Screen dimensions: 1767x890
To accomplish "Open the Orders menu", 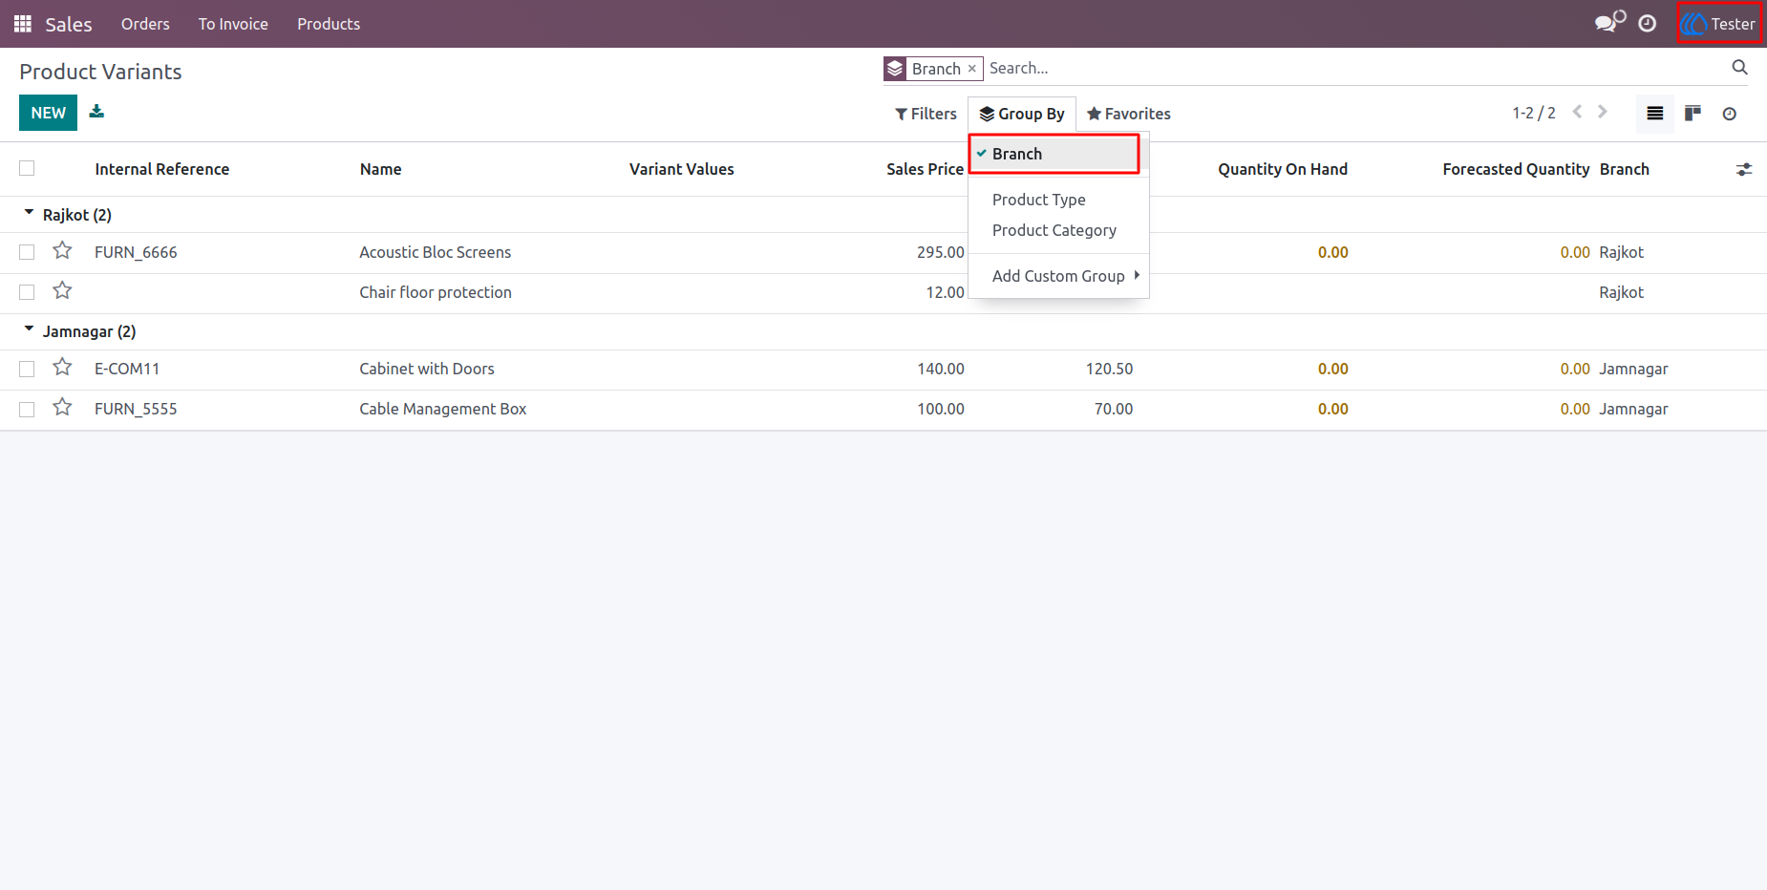I will pos(145,24).
